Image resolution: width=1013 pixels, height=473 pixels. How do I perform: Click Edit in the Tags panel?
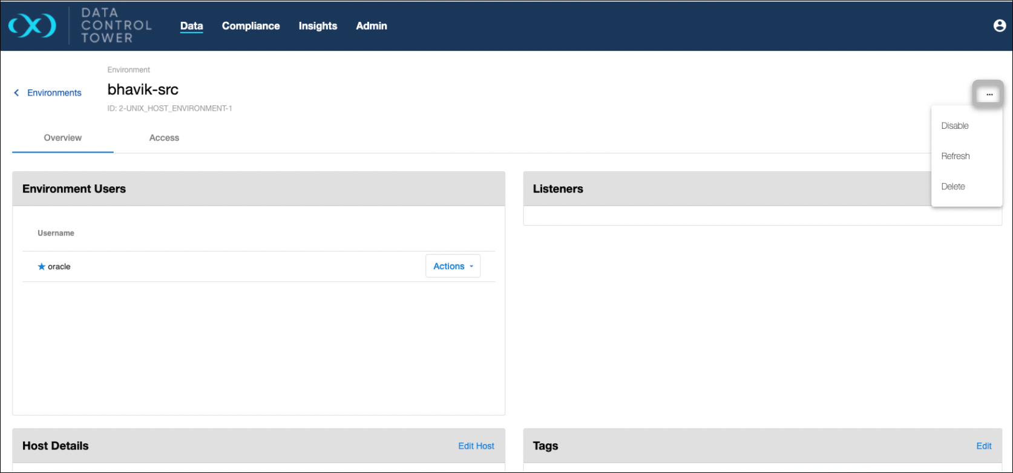[x=983, y=446]
